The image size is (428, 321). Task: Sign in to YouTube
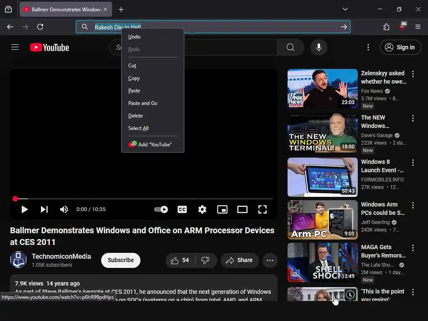[x=400, y=47]
